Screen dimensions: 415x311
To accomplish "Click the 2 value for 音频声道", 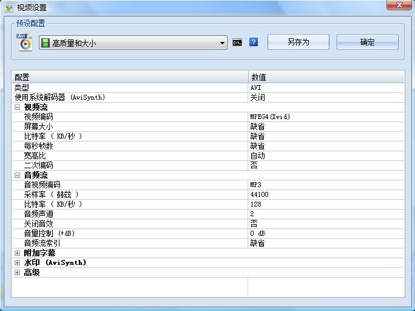I will coord(326,214).
